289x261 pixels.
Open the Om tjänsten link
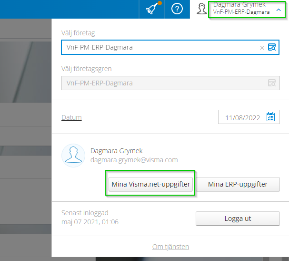(x=170, y=247)
